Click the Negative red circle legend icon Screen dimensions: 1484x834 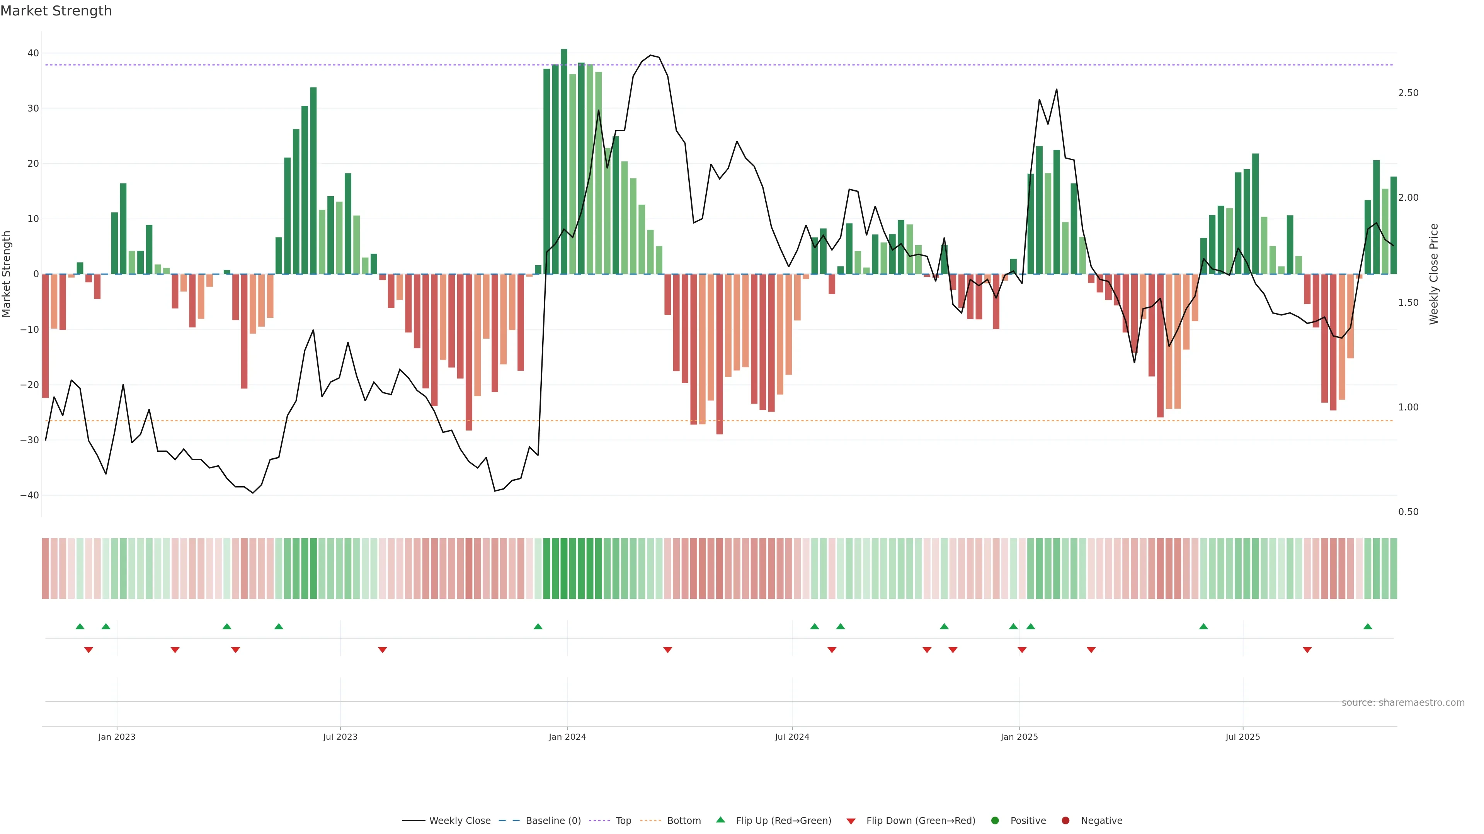click(1065, 820)
